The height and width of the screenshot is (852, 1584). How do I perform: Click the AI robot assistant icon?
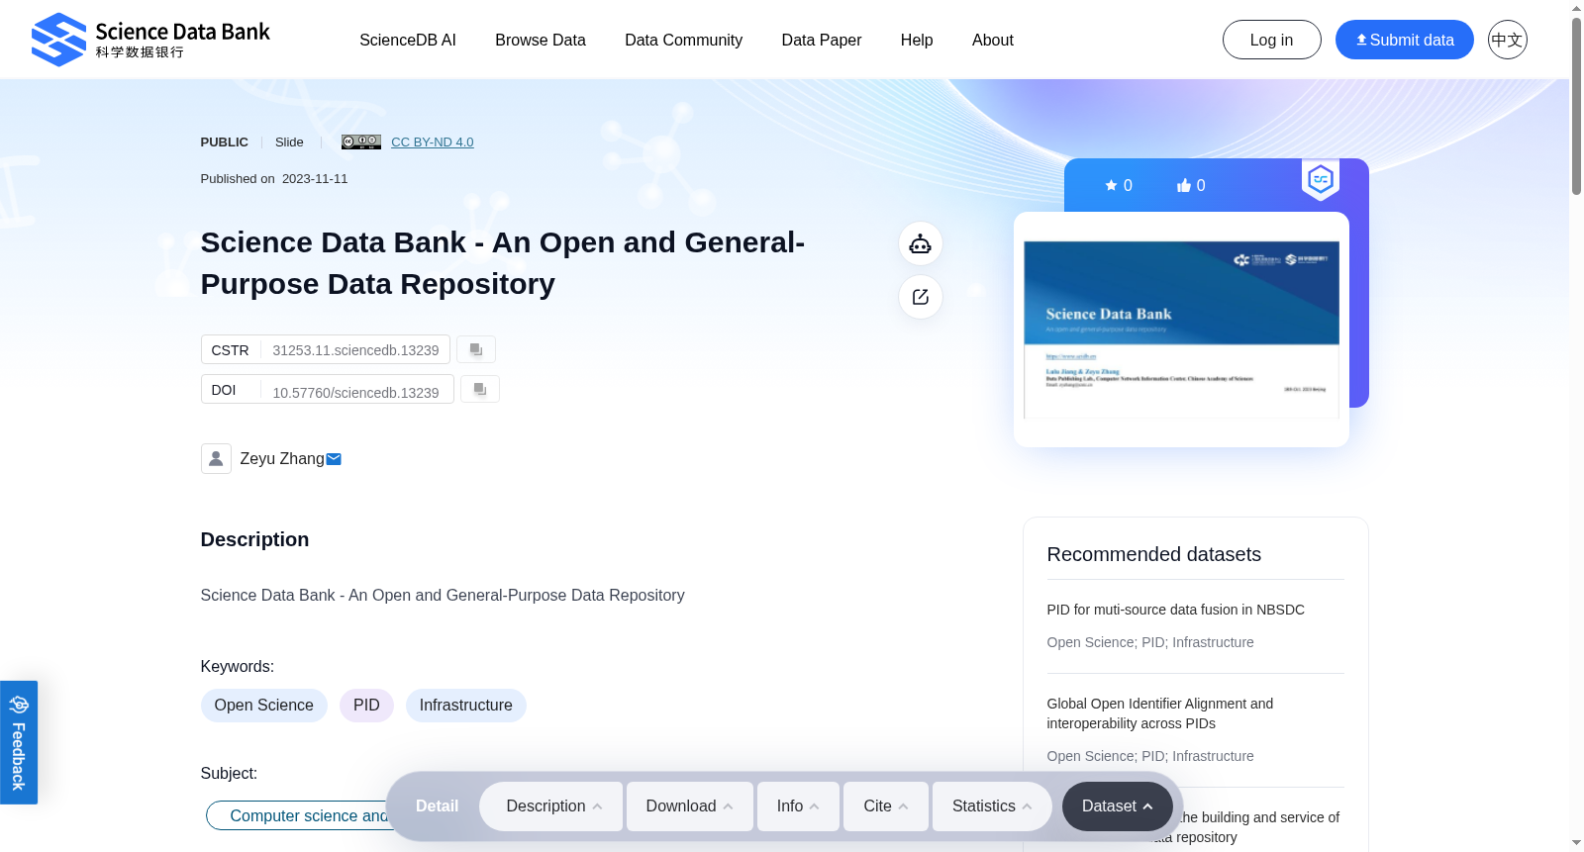pos(921,243)
